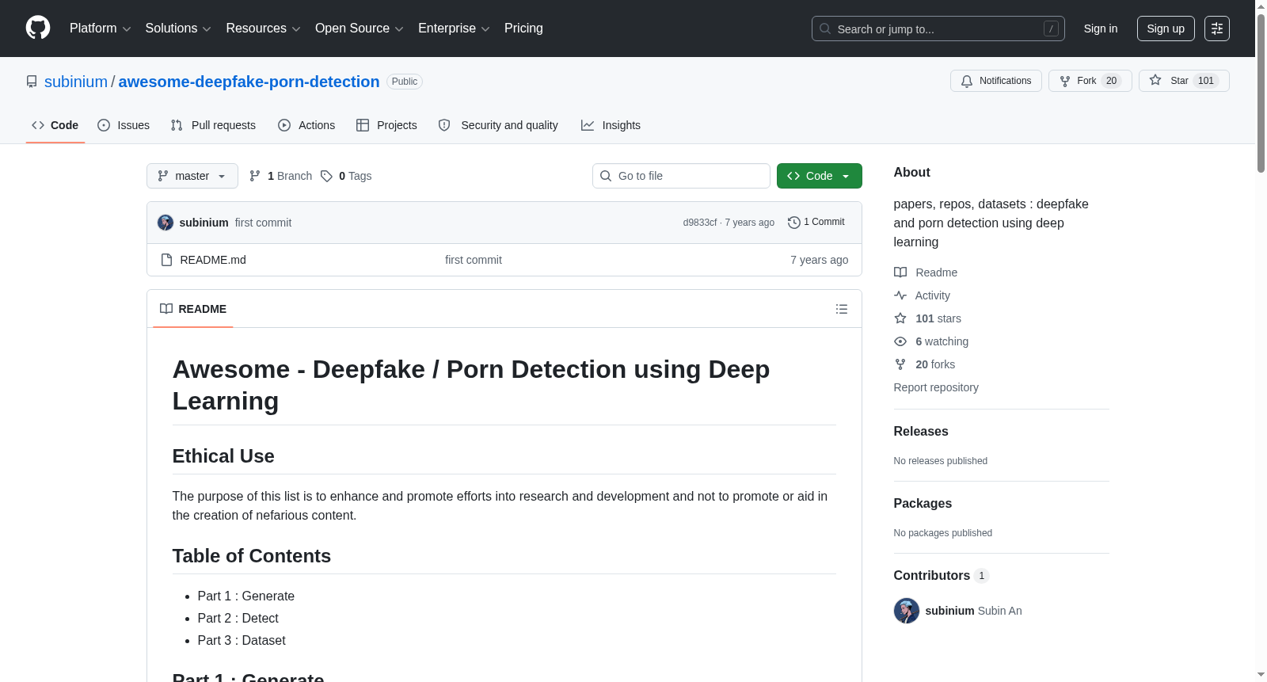Open the Packages heading link
The width and height of the screenshot is (1267, 682).
coord(923,504)
